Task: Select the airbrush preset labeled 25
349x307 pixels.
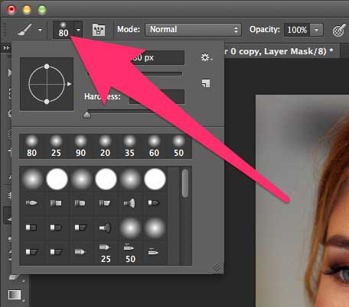Action: 105,253
